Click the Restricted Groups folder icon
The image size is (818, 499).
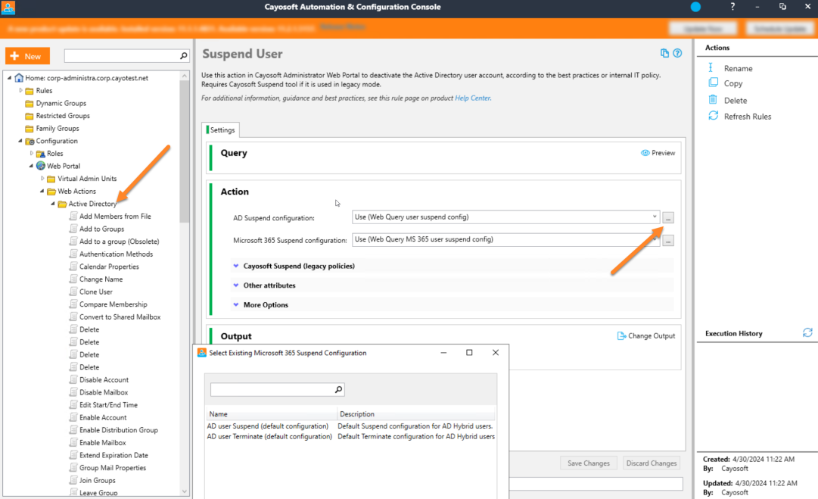[30, 116]
